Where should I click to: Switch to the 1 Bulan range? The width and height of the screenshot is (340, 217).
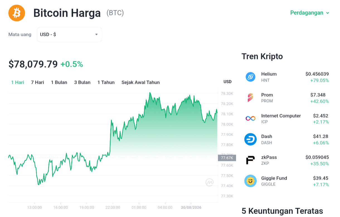(59, 82)
